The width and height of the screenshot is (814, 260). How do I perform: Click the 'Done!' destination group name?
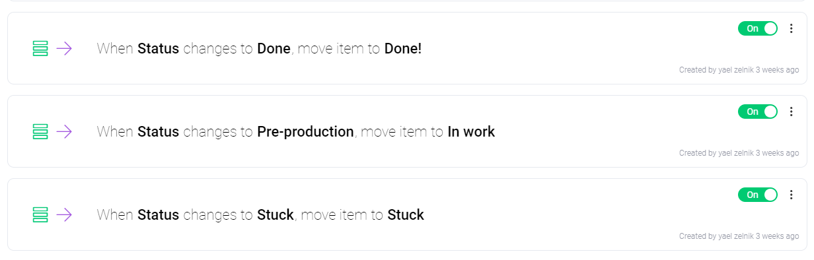coord(403,49)
